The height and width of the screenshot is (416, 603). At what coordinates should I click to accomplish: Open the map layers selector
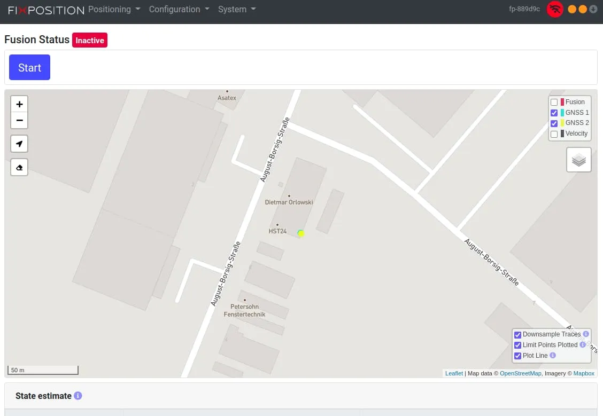[x=578, y=160]
